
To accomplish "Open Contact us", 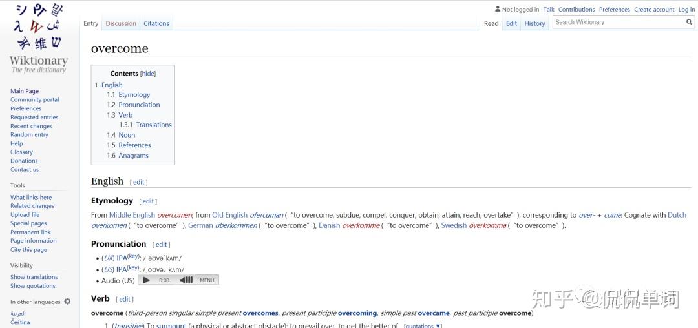I will [x=25, y=169].
